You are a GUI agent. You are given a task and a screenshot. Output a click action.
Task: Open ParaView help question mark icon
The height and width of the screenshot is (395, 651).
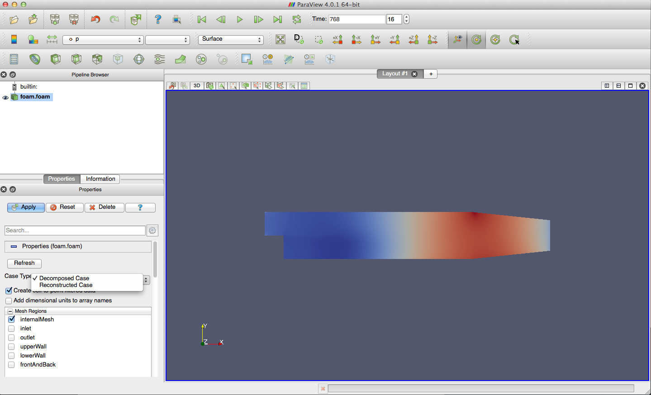(158, 19)
